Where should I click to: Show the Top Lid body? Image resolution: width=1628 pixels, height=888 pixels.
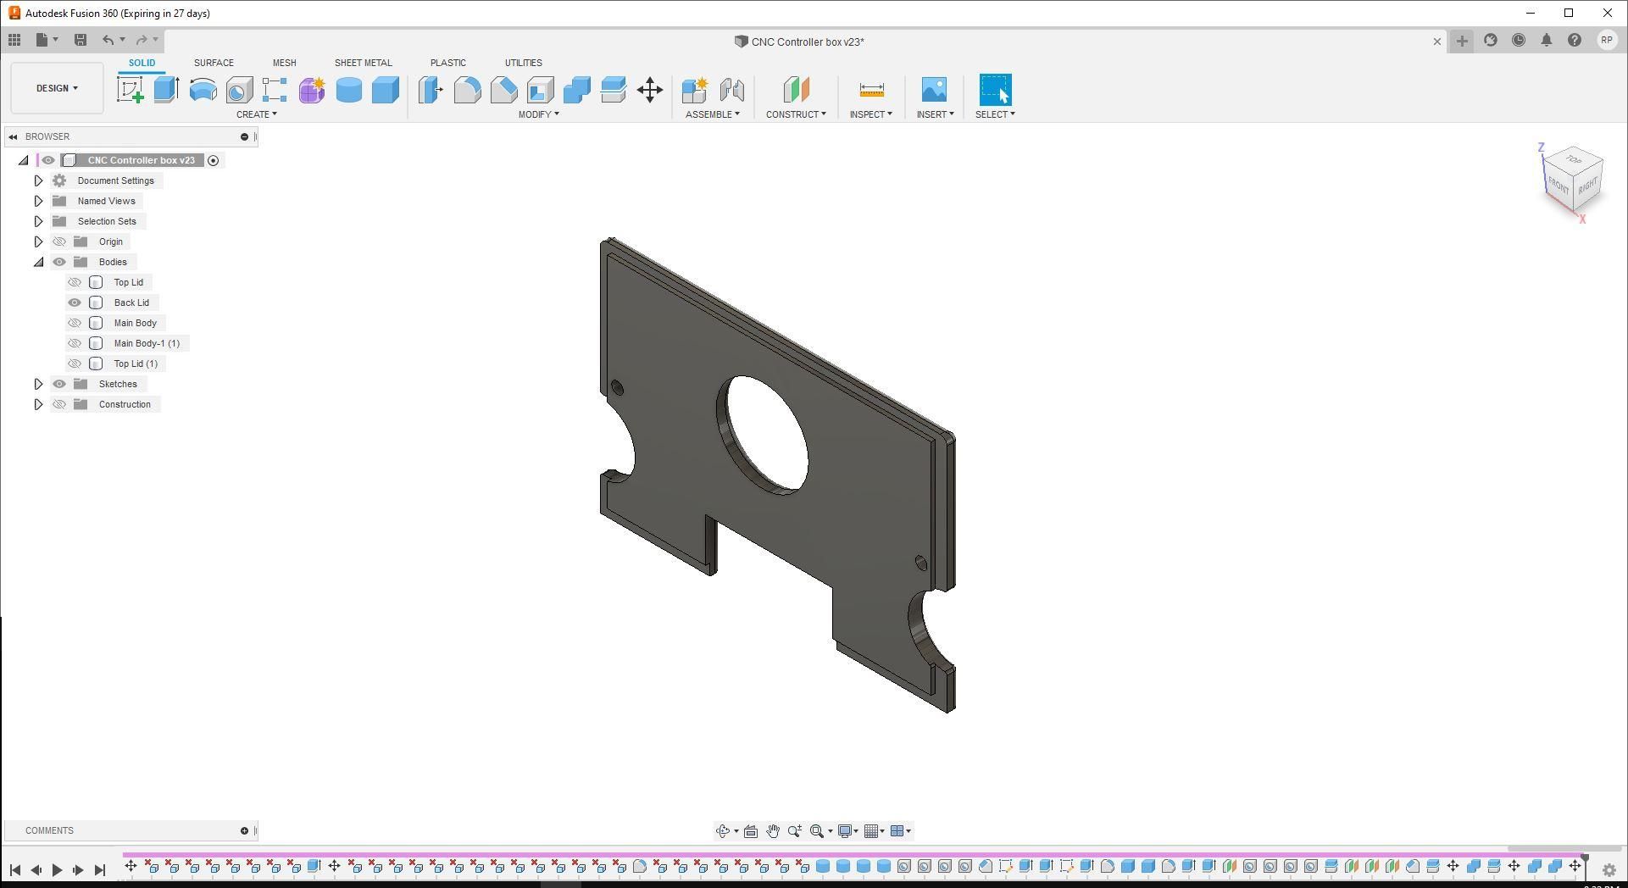75,282
